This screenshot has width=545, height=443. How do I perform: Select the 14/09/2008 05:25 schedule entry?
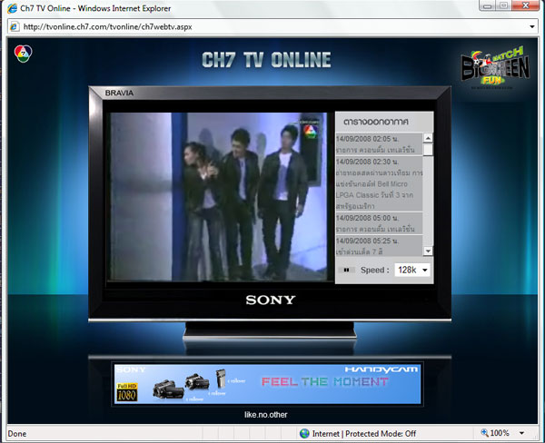[x=379, y=246]
